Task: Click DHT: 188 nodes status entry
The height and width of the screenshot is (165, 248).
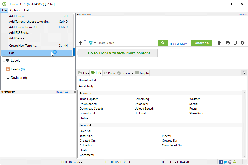Action: click(72, 162)
